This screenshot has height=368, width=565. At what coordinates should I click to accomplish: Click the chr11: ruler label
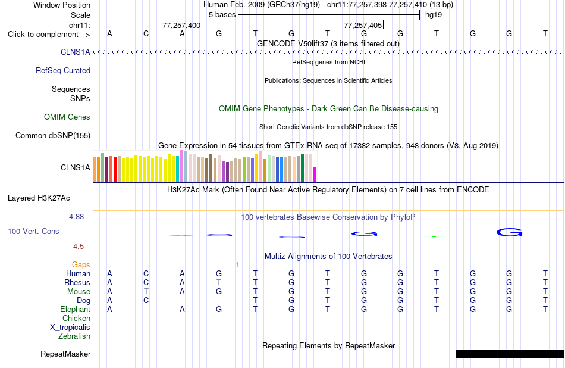(80, 25)
